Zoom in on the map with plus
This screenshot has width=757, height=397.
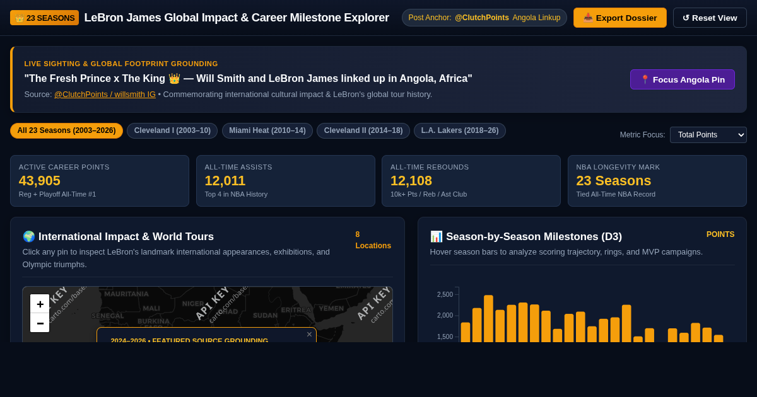[40, 304]
